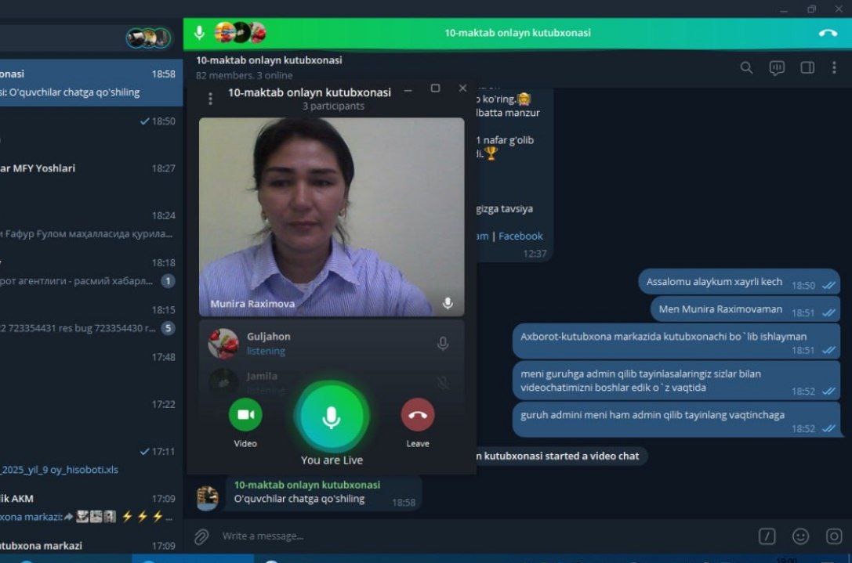
Task: Click the camera icon beside emoji
Action: coord(834,536)
